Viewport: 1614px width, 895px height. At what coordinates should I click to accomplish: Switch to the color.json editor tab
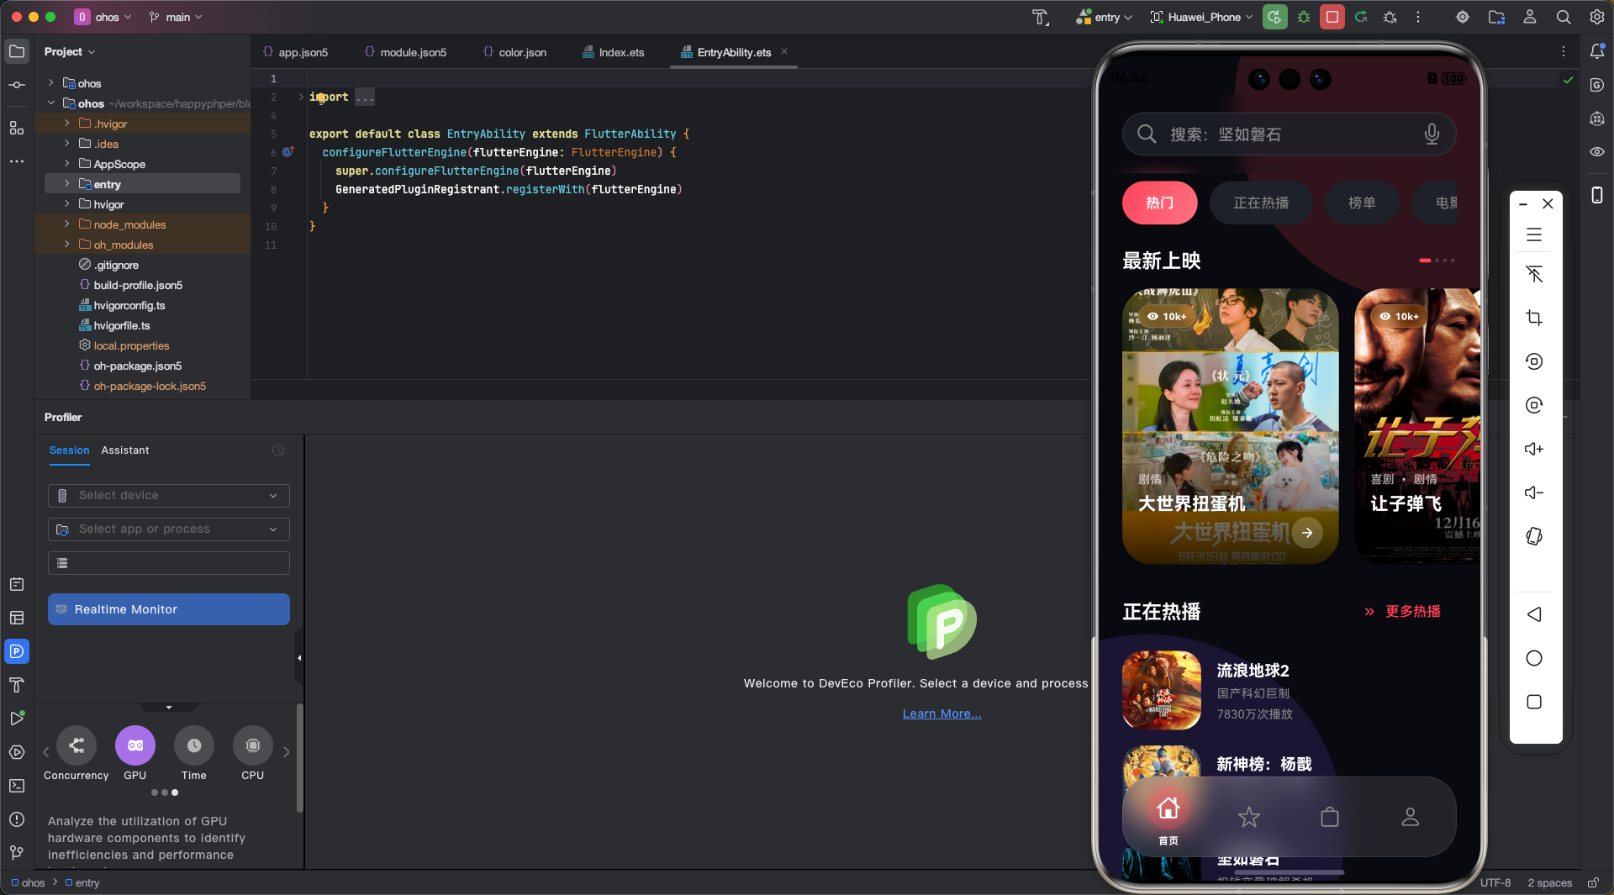pos(514,52)
